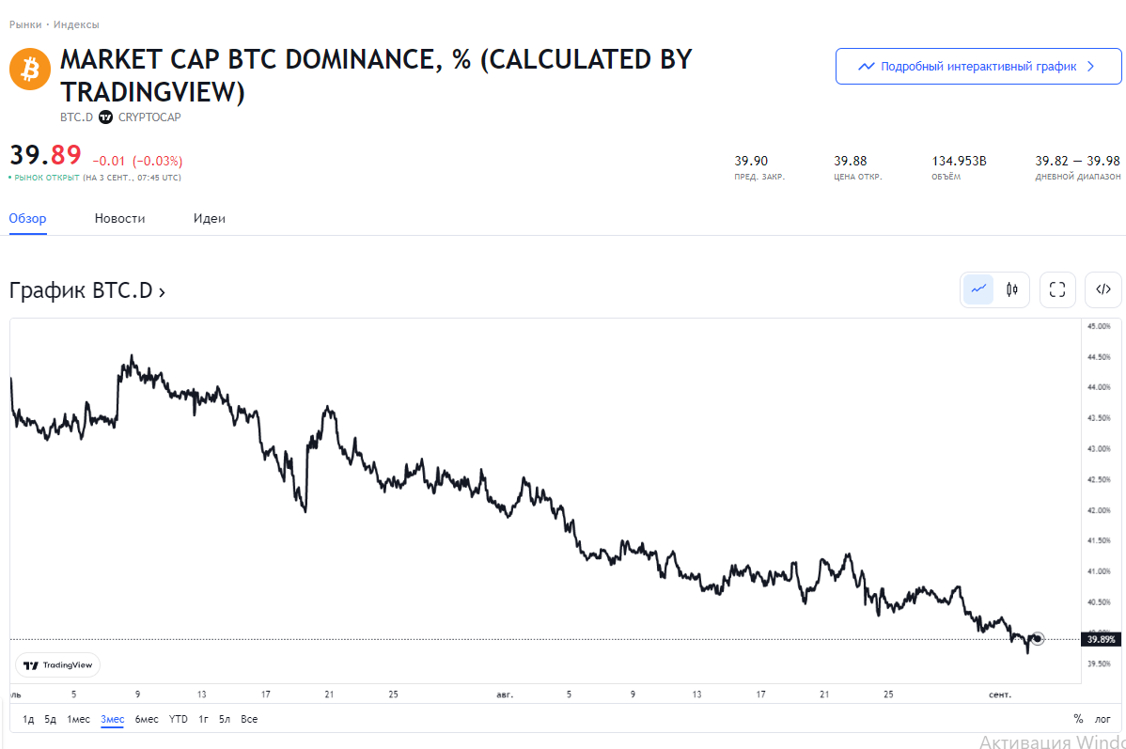The image size is (1126, 749).
Task: Go to Рынки breadcrumb link
Action: tap(25, 24)
